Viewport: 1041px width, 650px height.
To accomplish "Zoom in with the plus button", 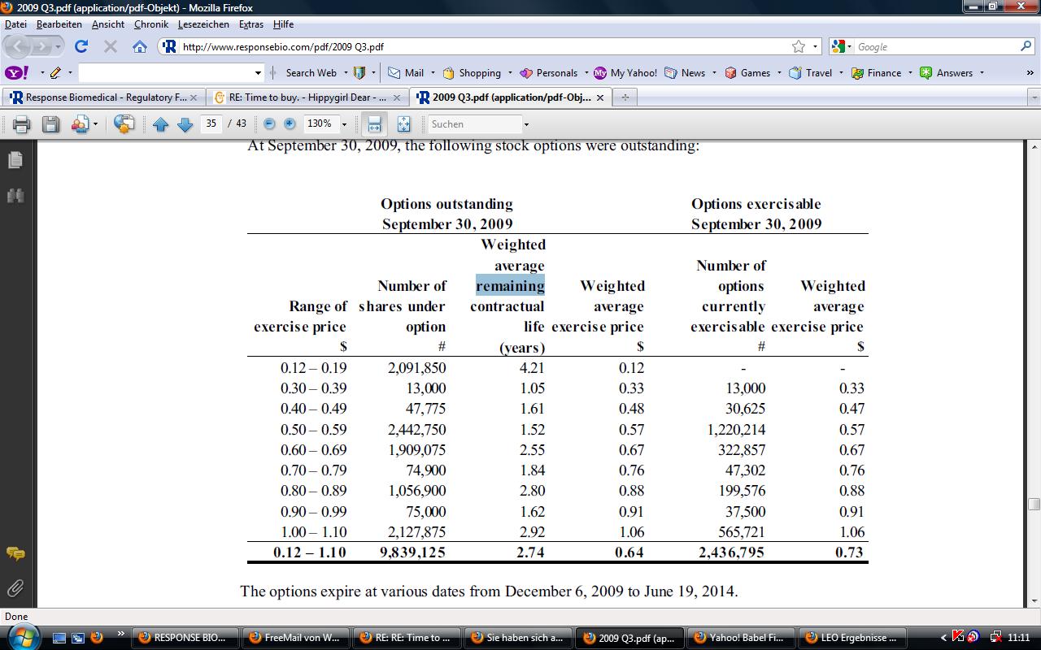I will [290, 124].
